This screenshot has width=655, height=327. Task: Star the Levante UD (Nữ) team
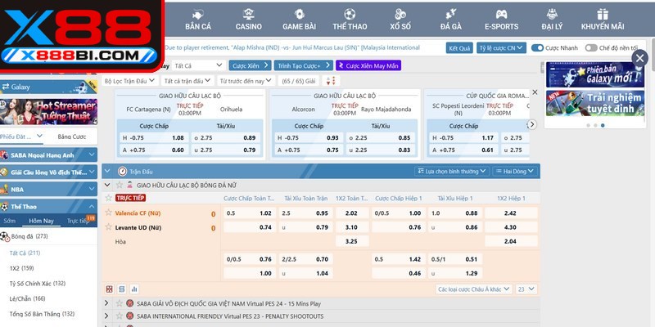[x=109, y=227]
